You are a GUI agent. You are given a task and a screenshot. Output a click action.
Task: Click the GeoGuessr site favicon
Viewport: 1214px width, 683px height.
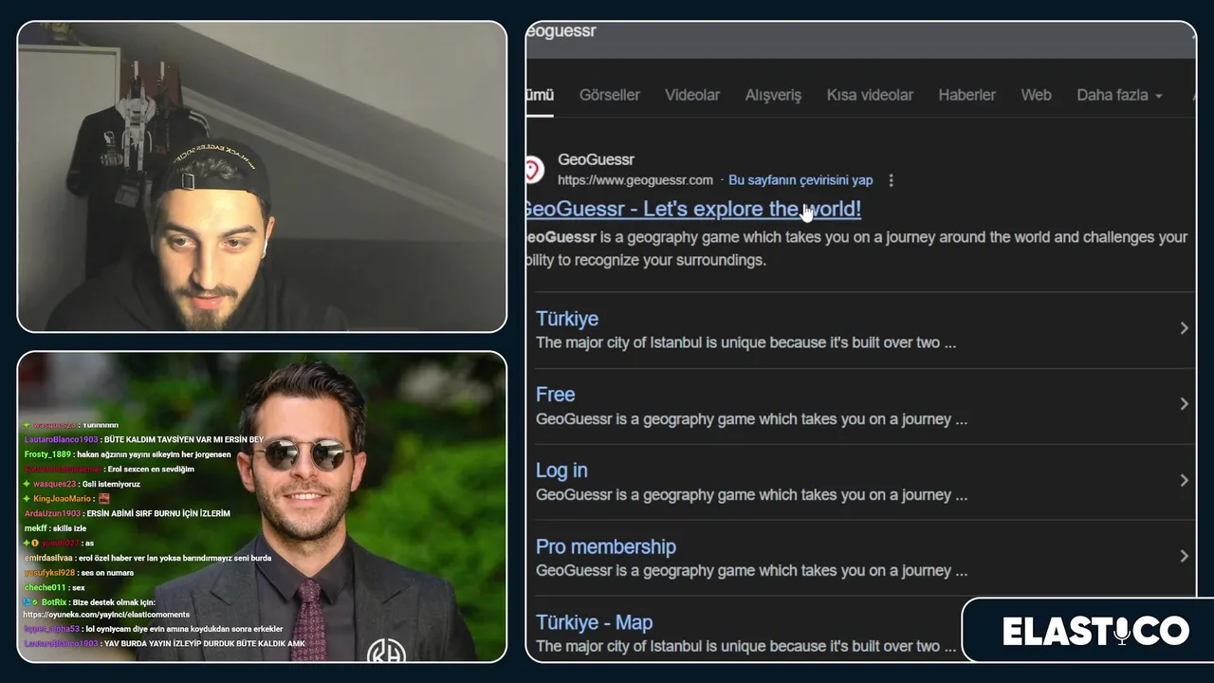tap(533, 170)
